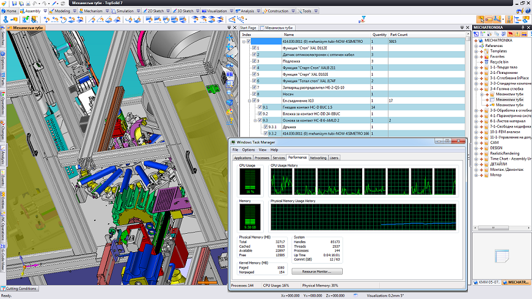Click the Undo arrow in quick access toolbar

[x=34, y=4]
